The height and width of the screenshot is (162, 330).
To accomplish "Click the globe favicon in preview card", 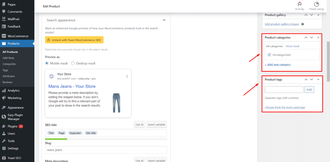I will pos(51,76).
